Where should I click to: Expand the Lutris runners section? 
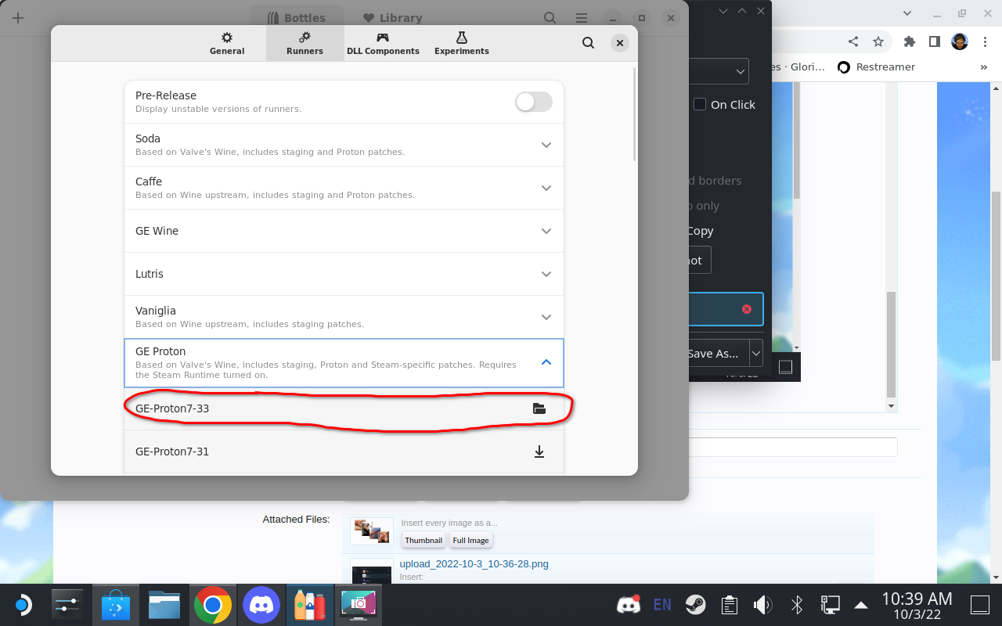pos(546,274)
